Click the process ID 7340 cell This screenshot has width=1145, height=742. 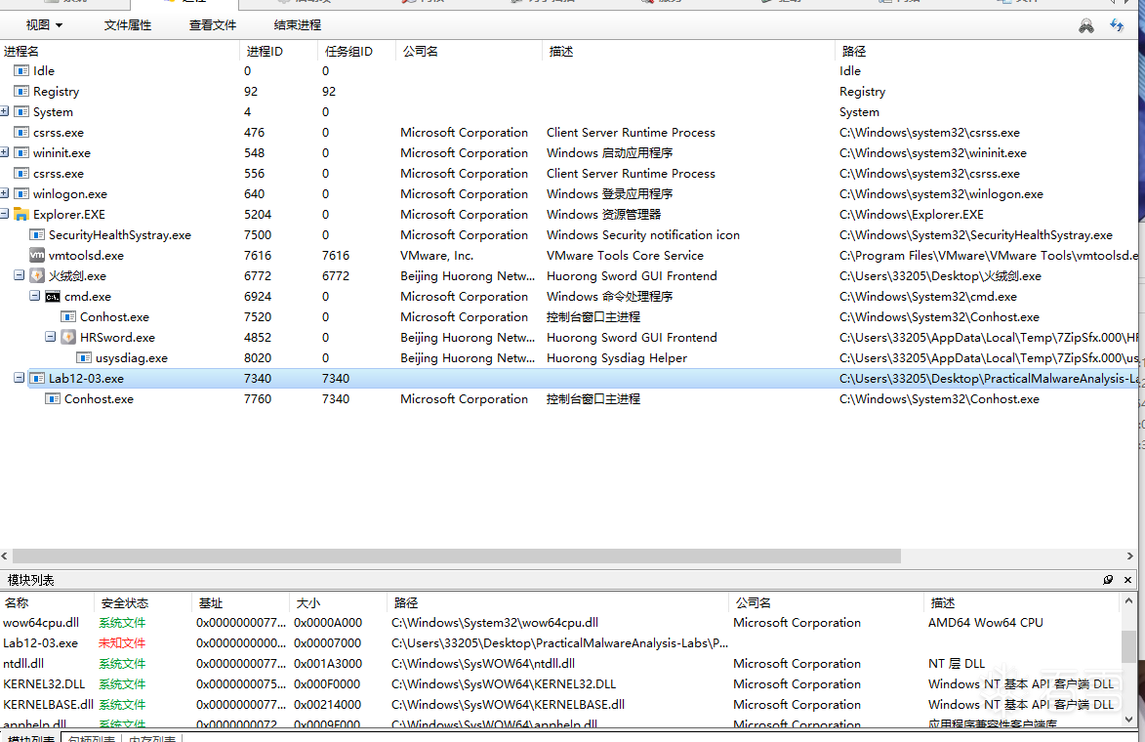258,378
